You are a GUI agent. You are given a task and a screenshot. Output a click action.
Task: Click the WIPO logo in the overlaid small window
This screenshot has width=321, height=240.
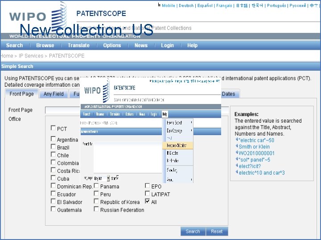(x=97, y=91)
